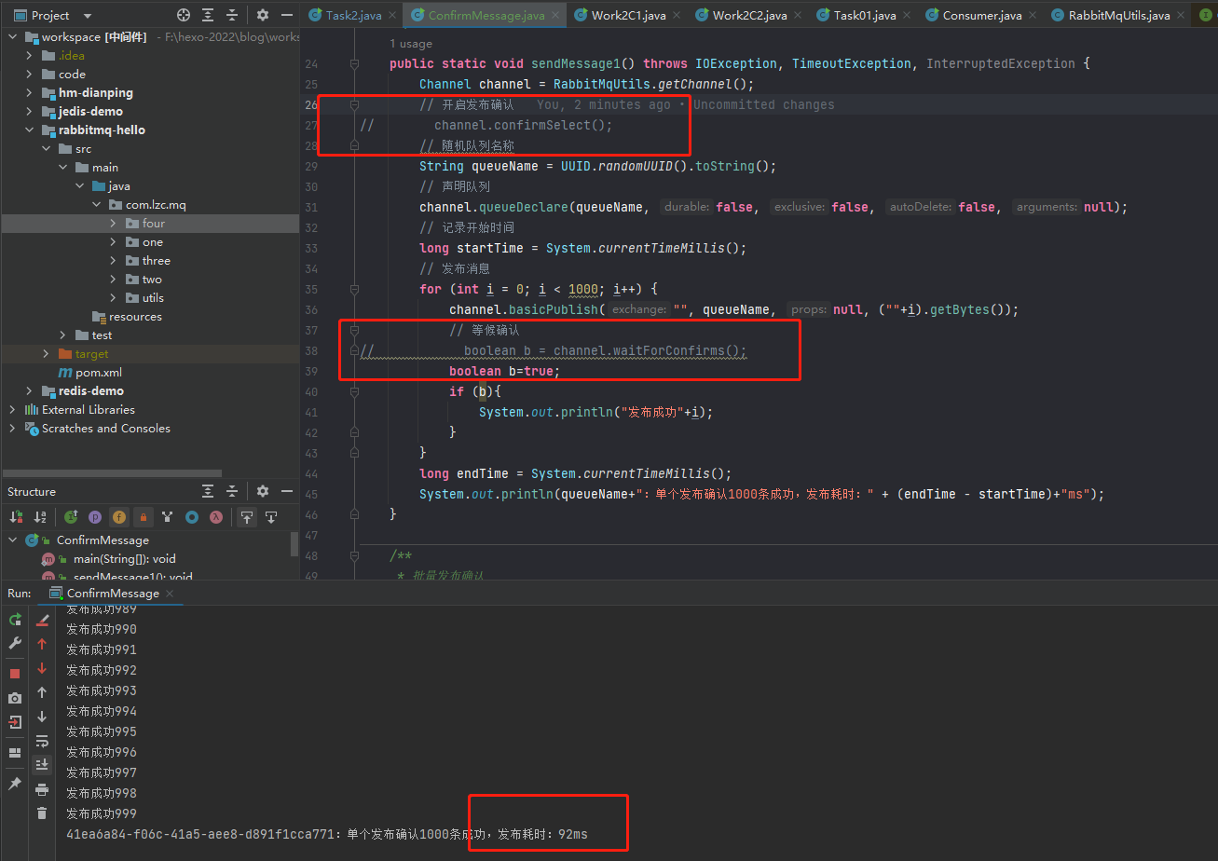The width and height of the screenshot is (1218, 861).
Task: Jump down the stack trace (red arrow)
Action: 42,668
